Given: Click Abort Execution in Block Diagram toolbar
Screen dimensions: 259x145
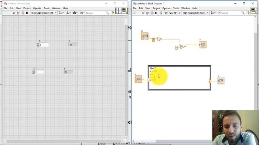Looking at the screenshot, I should click(x=152, y=13).
